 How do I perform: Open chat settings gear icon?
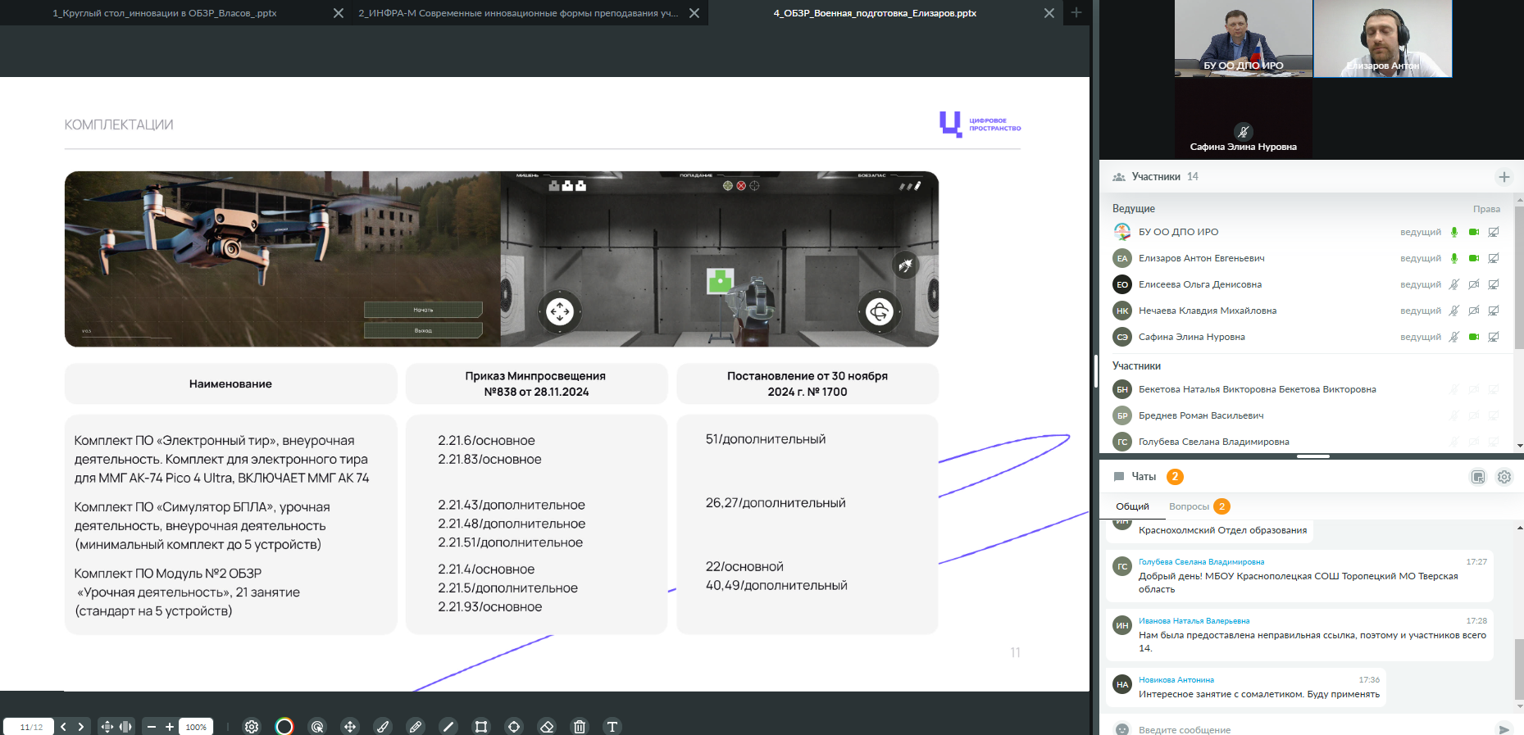click(1504, 477)
